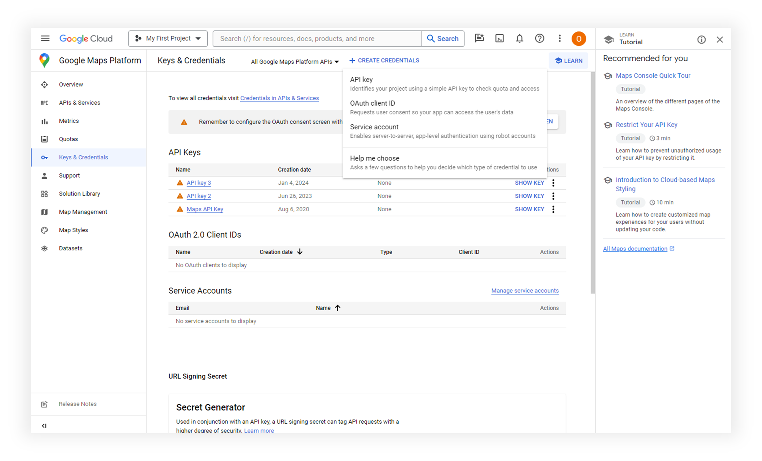Choose the OAuth client ID menu option
The image size is (762, 461).
[x=372, y=103]
